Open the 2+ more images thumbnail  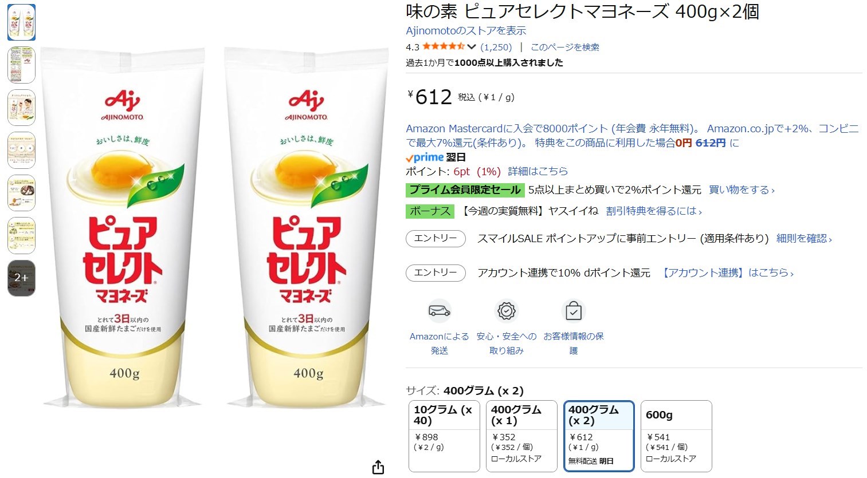tap(22, 278)
